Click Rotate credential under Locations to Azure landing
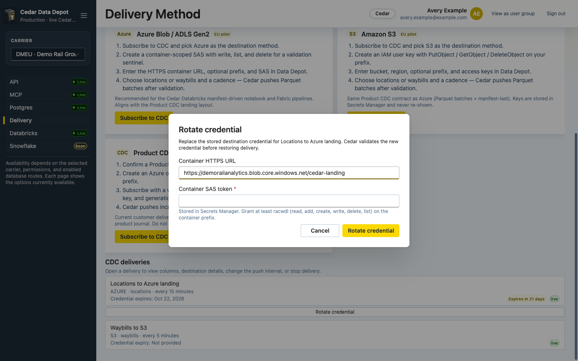 335,312
